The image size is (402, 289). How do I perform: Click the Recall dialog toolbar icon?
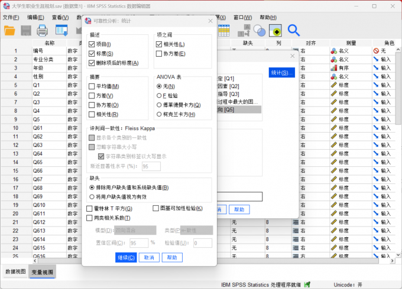tap(61, 31)
